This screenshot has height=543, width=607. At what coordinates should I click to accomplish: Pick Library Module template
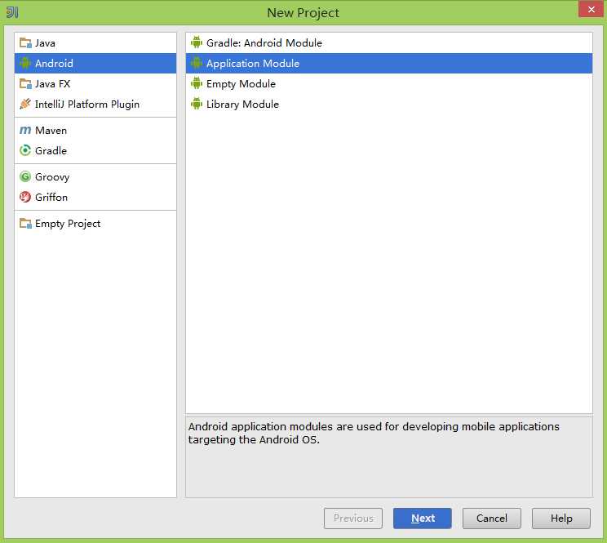point(389,105)
